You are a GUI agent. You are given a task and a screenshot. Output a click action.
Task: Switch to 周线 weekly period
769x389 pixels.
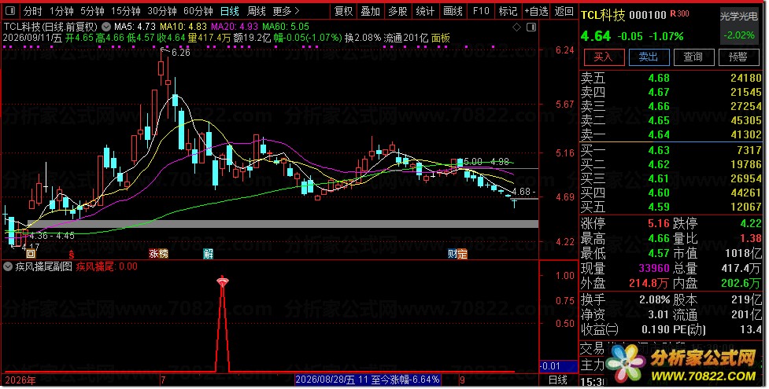[257, 11]
